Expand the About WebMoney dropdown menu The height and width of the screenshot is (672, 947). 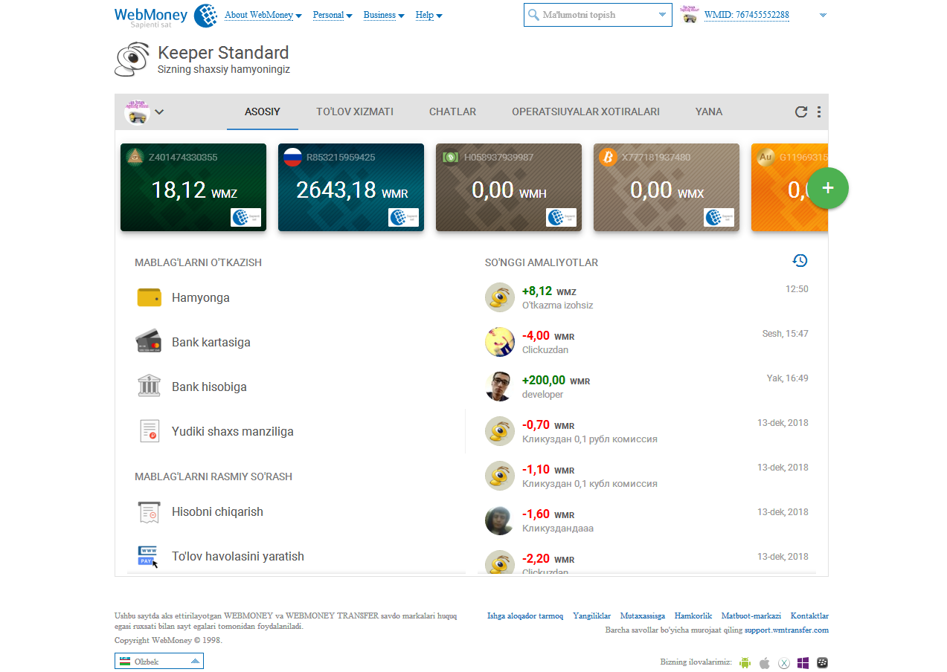pyautogui.click(x=263, y=15)
